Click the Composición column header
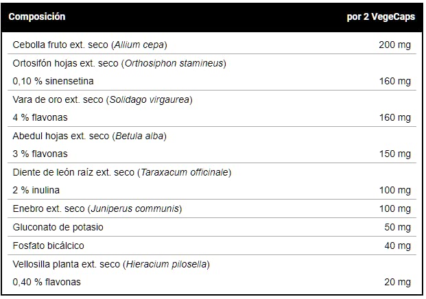Image resolution: width=426 pixels, height=299 pixels. [x=37, y=16]
